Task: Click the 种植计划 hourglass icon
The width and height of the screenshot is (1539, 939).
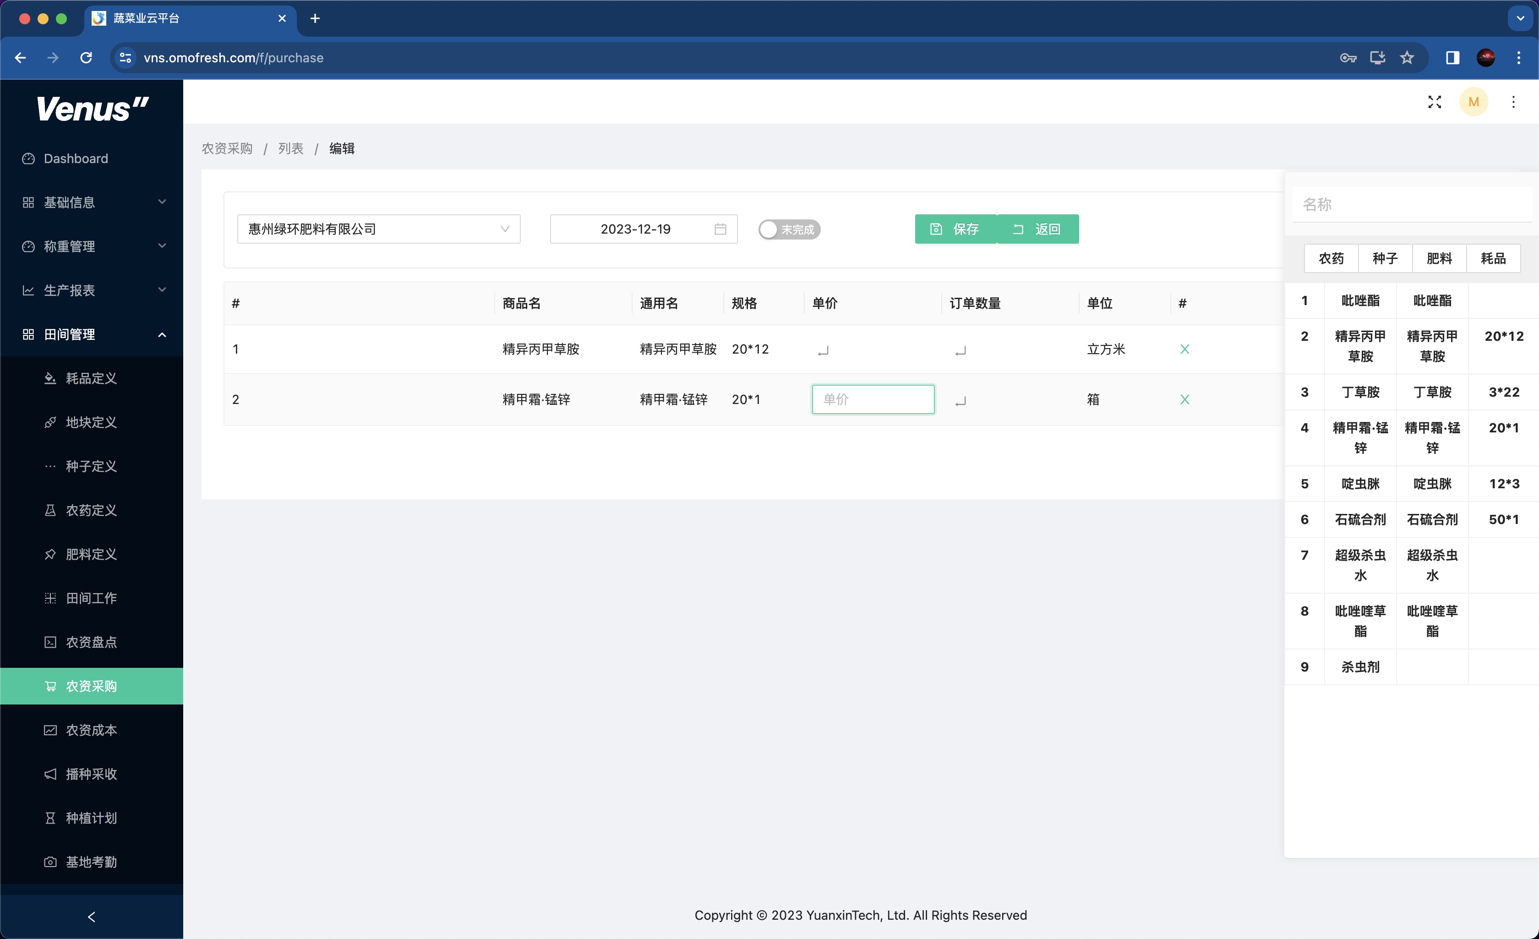Action: (x=50, y=818)
